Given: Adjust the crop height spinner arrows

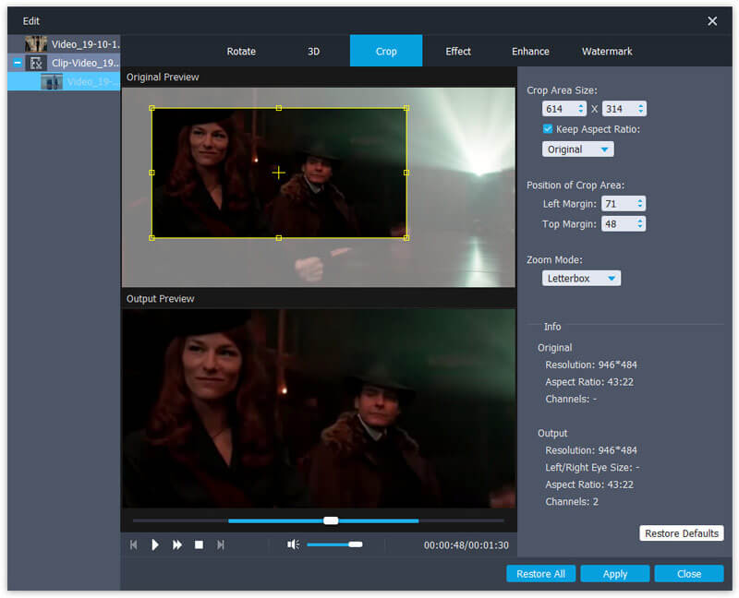Looking at the screenshot, I should pyautogui.click(x=641, y=109).
